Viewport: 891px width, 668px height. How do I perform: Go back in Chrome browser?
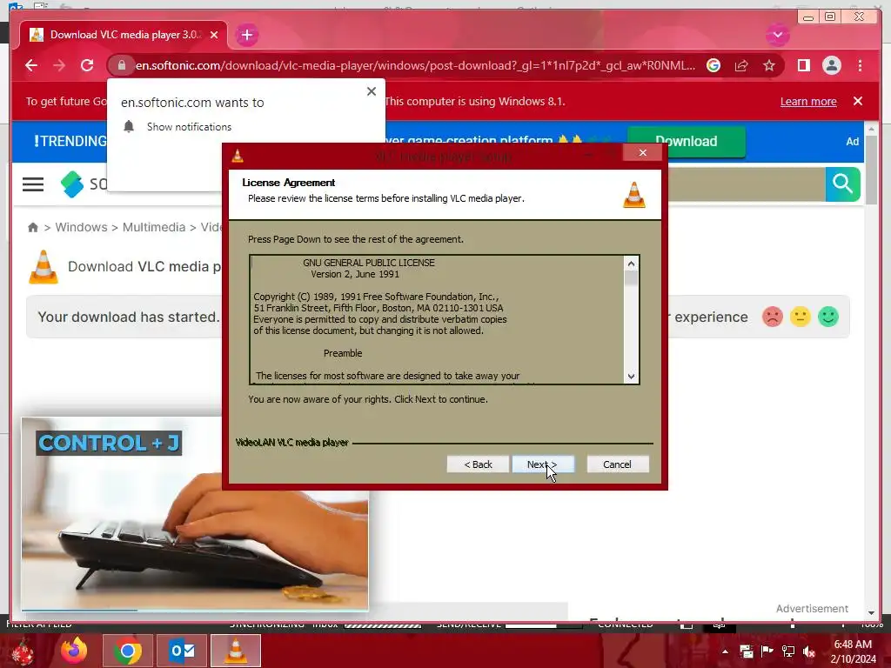pyautogui.click(x=31, y=65)
